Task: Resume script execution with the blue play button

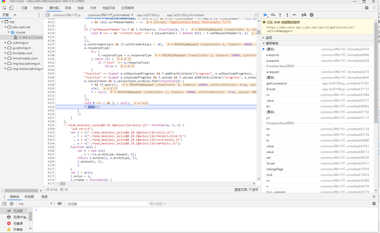Action: point(265,15)
